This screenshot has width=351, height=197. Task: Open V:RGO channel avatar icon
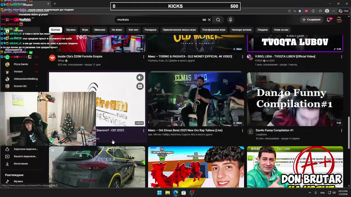(250, 57)
